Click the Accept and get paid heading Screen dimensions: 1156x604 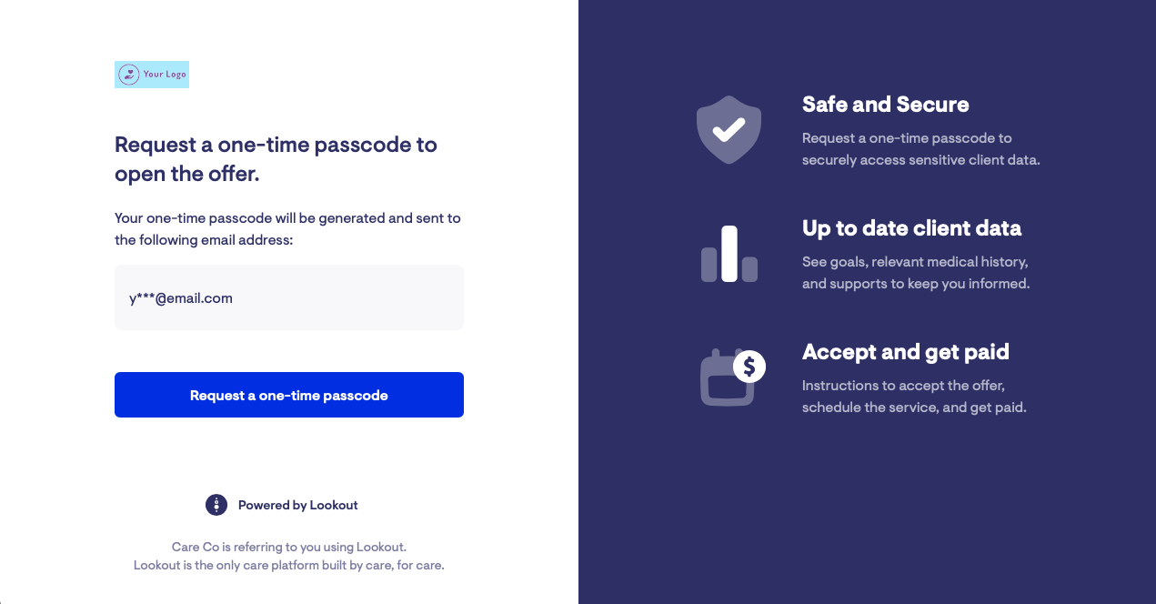click(906, 352)
